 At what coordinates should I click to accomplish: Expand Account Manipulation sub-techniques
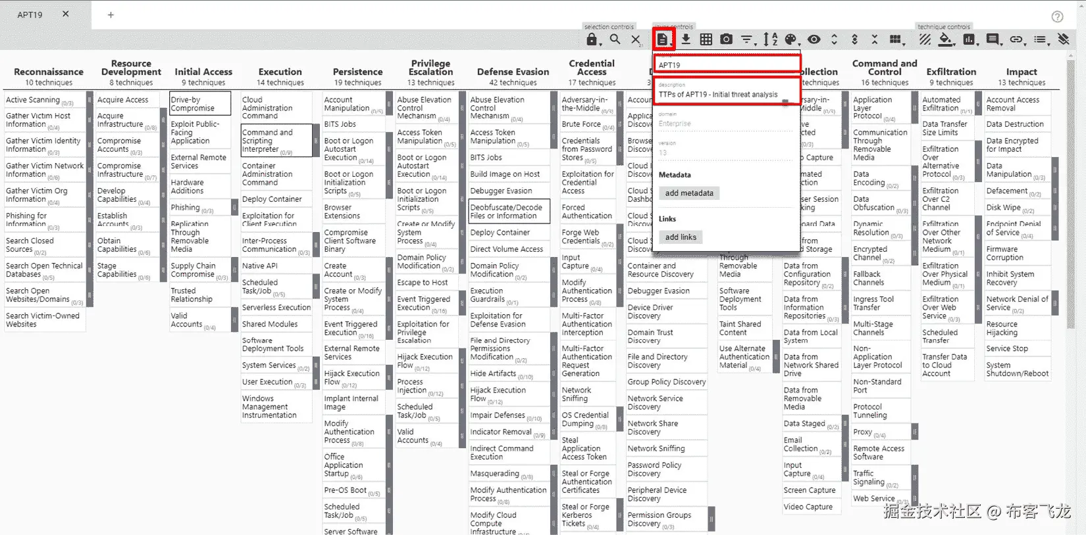coord(388,105)
